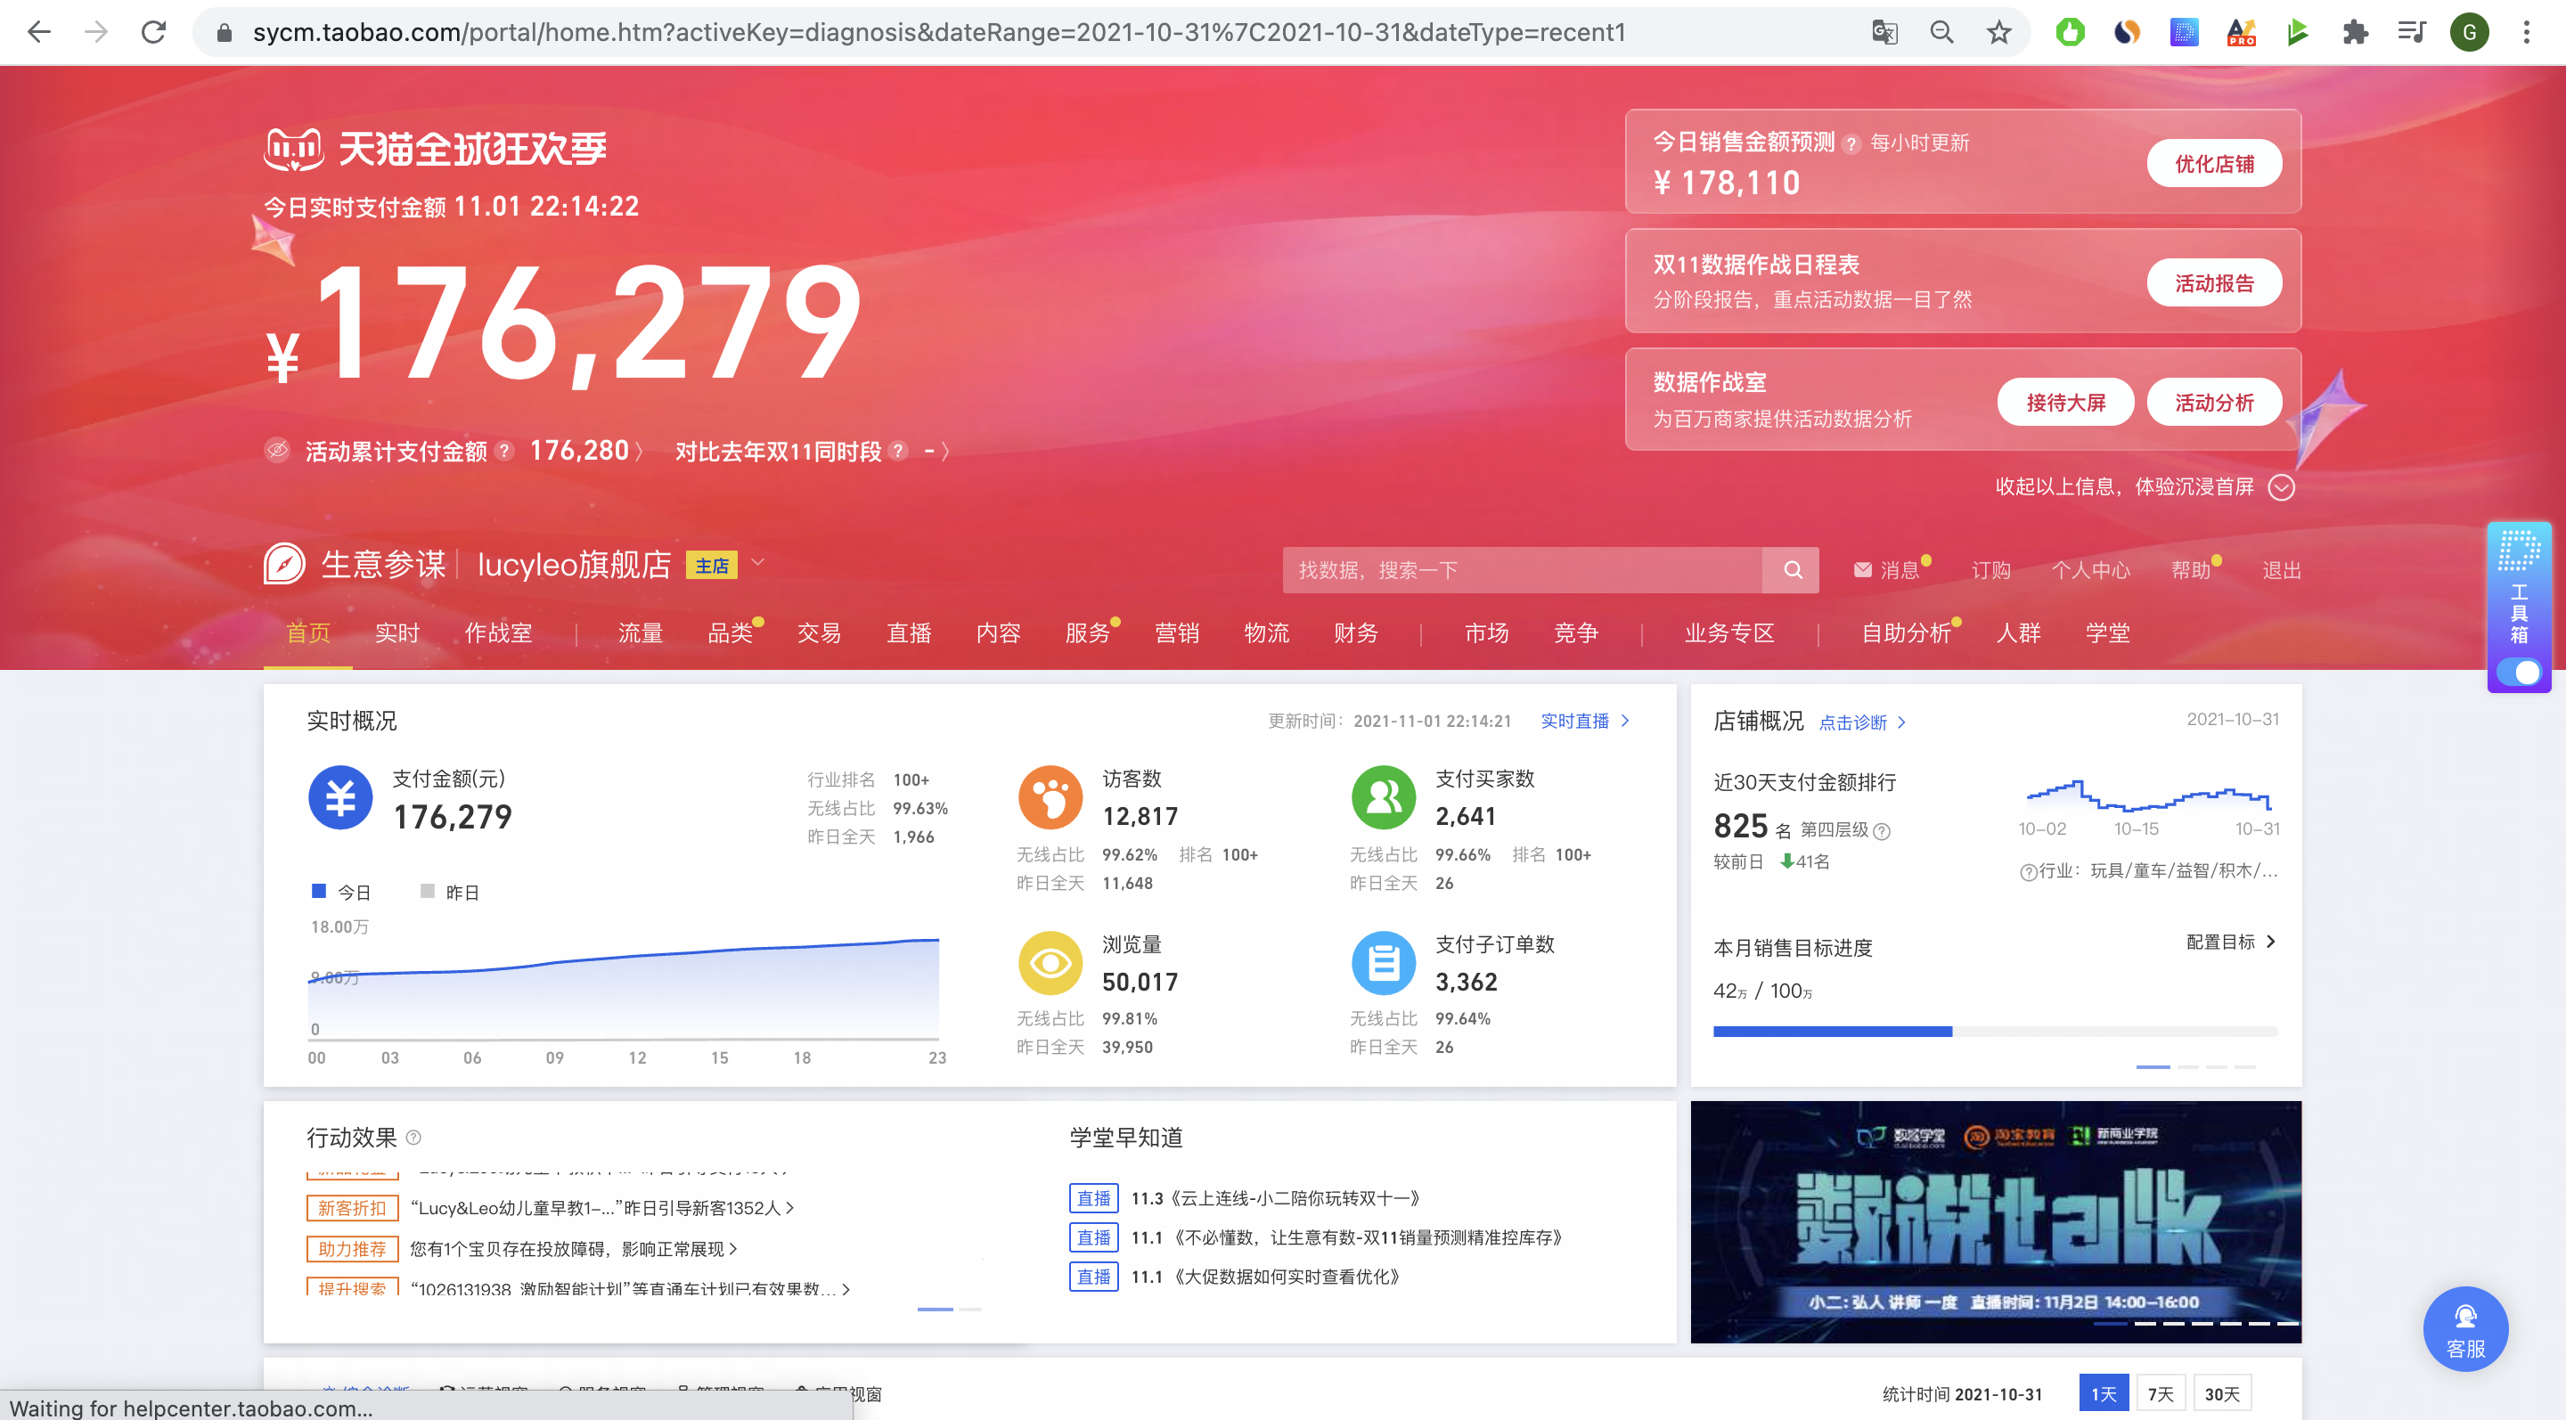Switch to 品类 tab
The image size is (2566, 1420).
[x=731, y=632]
